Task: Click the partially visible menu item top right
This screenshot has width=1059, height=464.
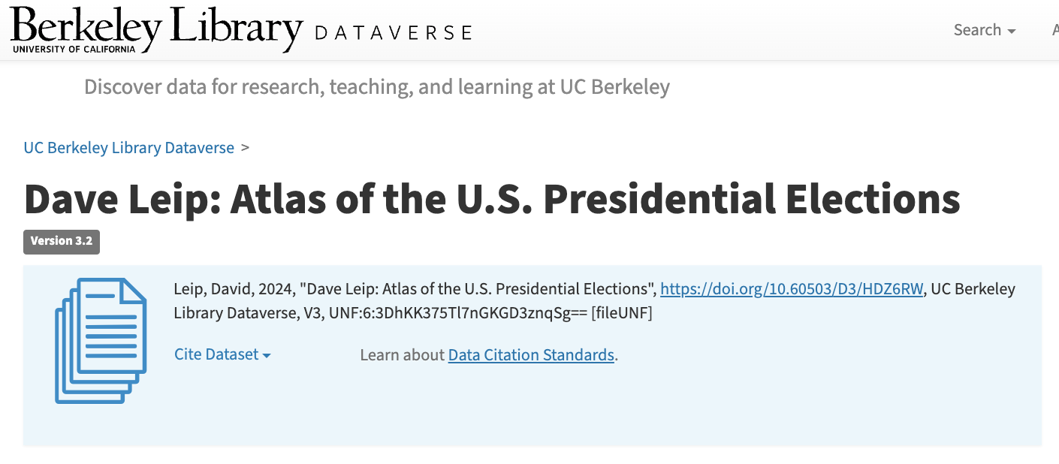Action: pos(1055,29)
